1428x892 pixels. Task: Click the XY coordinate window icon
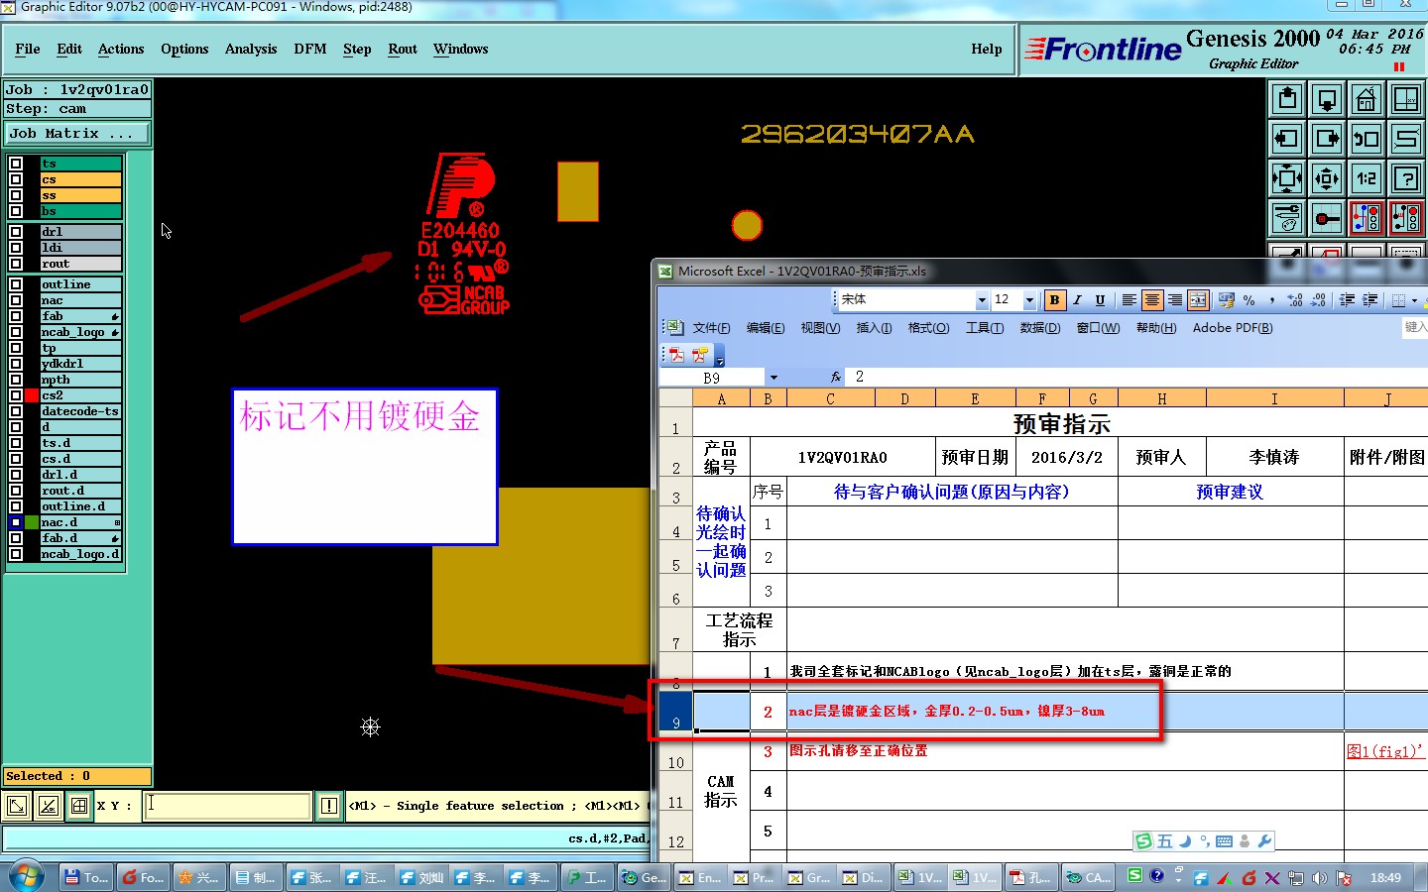pyautogui.click(x=1406, y=99)
